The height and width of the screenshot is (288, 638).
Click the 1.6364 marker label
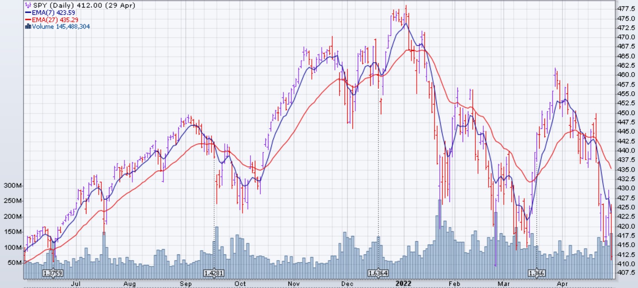pyautogui.click(x=378, y=273)
